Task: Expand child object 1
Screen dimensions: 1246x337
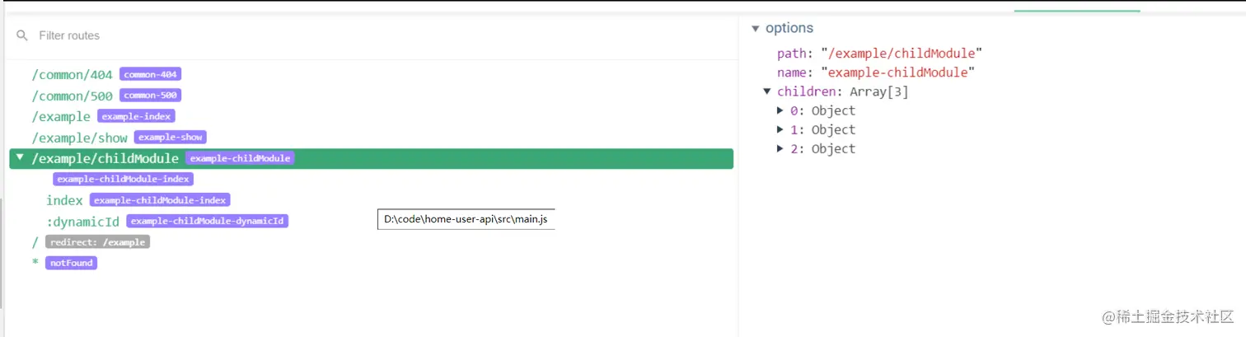Action: coord(780,129)
